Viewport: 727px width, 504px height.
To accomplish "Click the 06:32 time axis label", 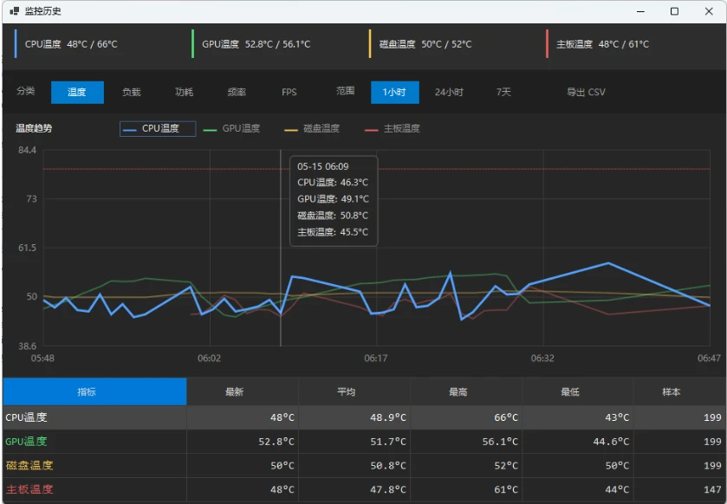I will pyautogui.click(x=542, y=358).
